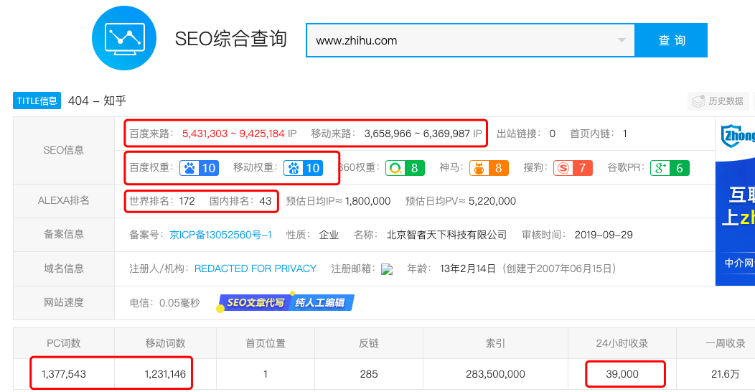Click the 一周收录 value 21.6万

[x=725, y=374]
